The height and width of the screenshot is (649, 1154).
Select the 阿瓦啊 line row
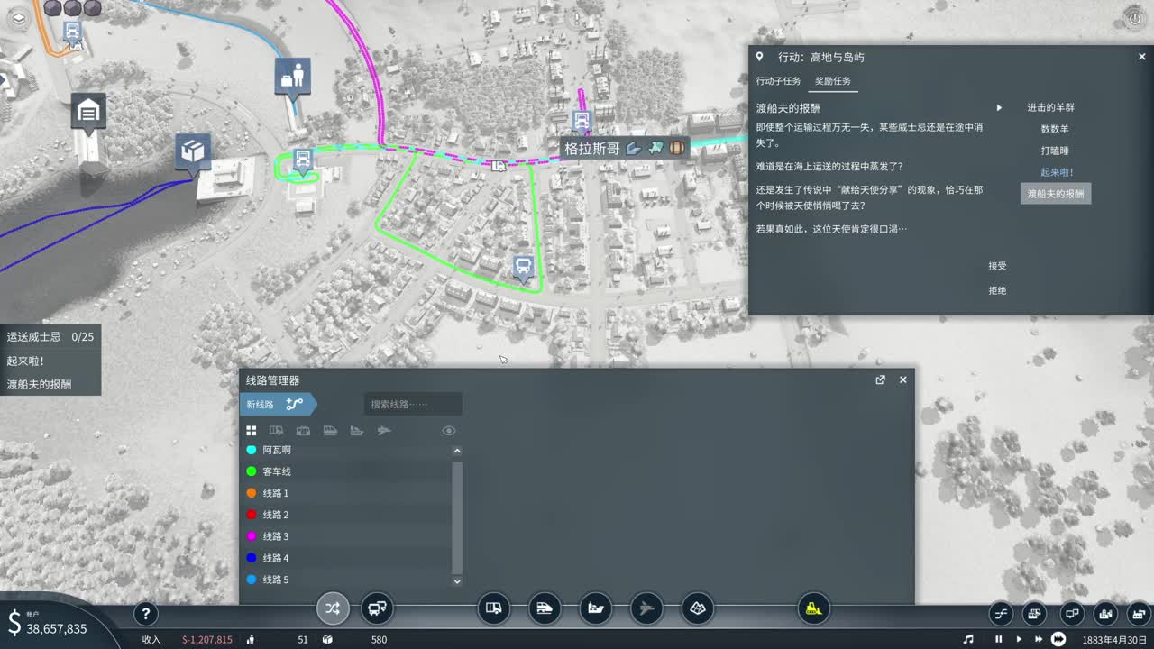pyautogui.click(x=346, y=450)
